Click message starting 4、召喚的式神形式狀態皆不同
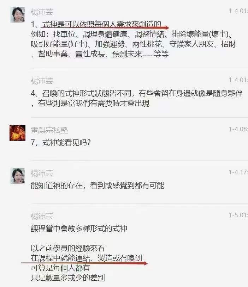 137,98
